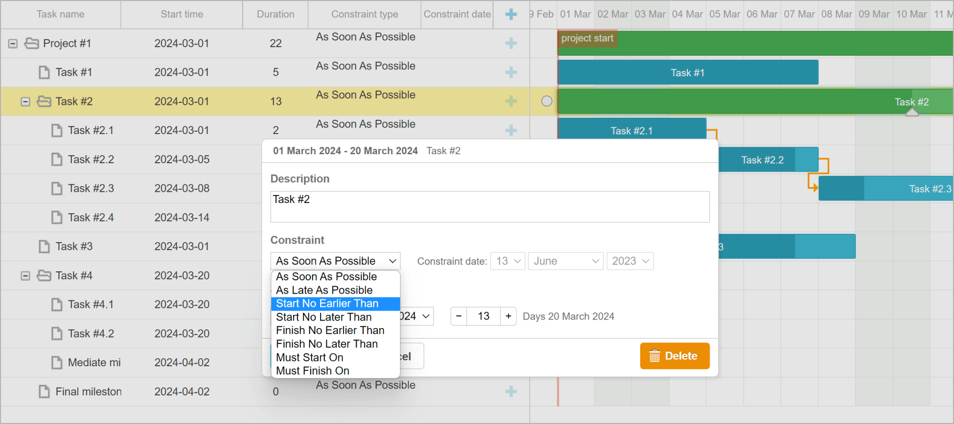Collapse the Task #2 subtask group
The image size is (954, 424).
[x=25, y=101]
